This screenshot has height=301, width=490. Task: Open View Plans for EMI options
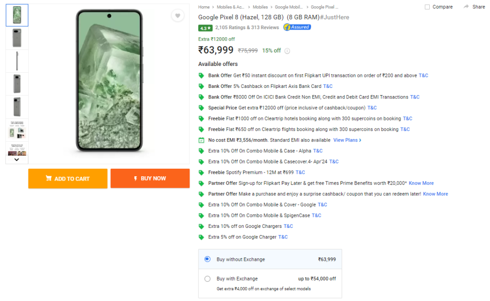pos(346,140)
